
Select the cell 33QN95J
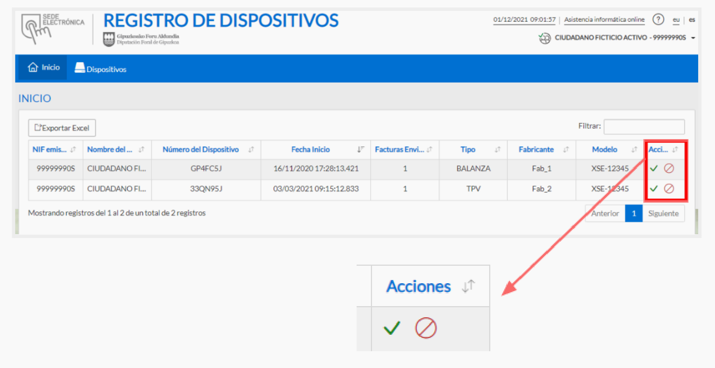point(206,189)
